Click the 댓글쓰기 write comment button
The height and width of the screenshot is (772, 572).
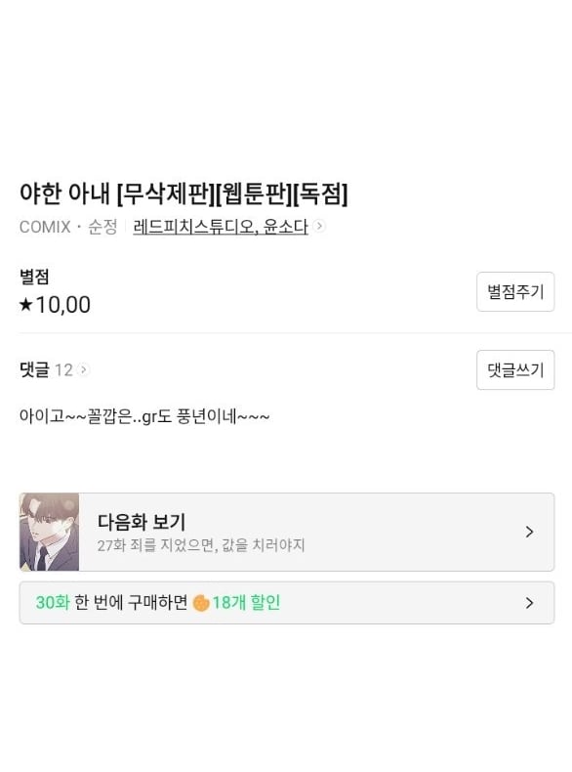click(x=515, y=369)
